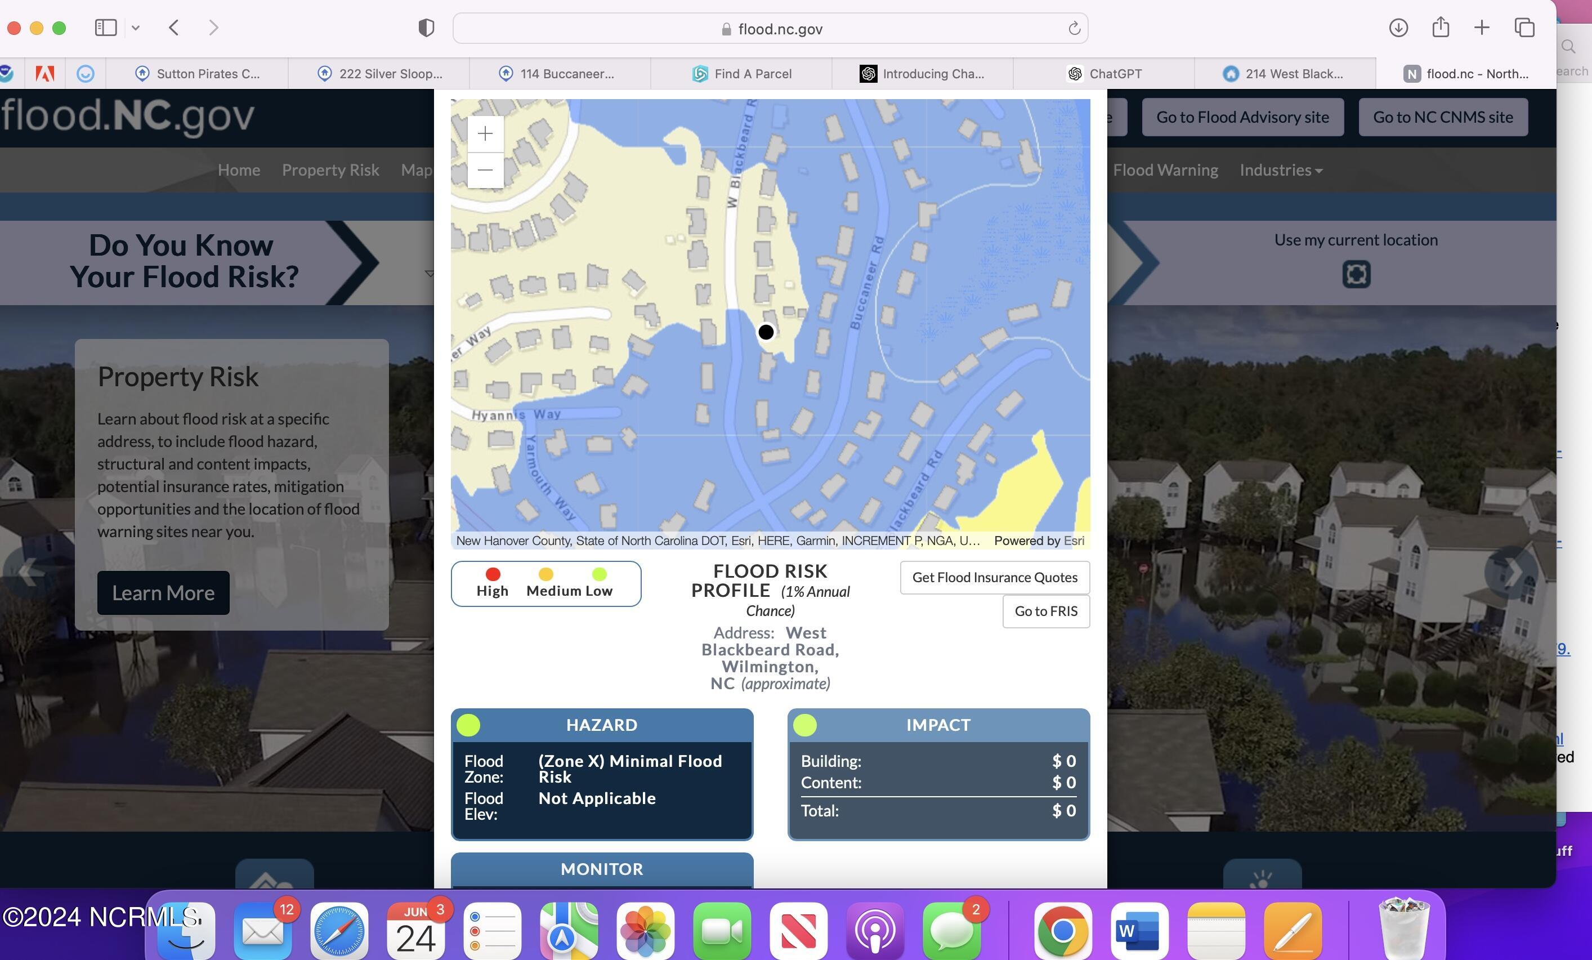Go to next carousel slide arrow
The image size is (1592, 960).
pyautogui.click(x=1511, y=571)
